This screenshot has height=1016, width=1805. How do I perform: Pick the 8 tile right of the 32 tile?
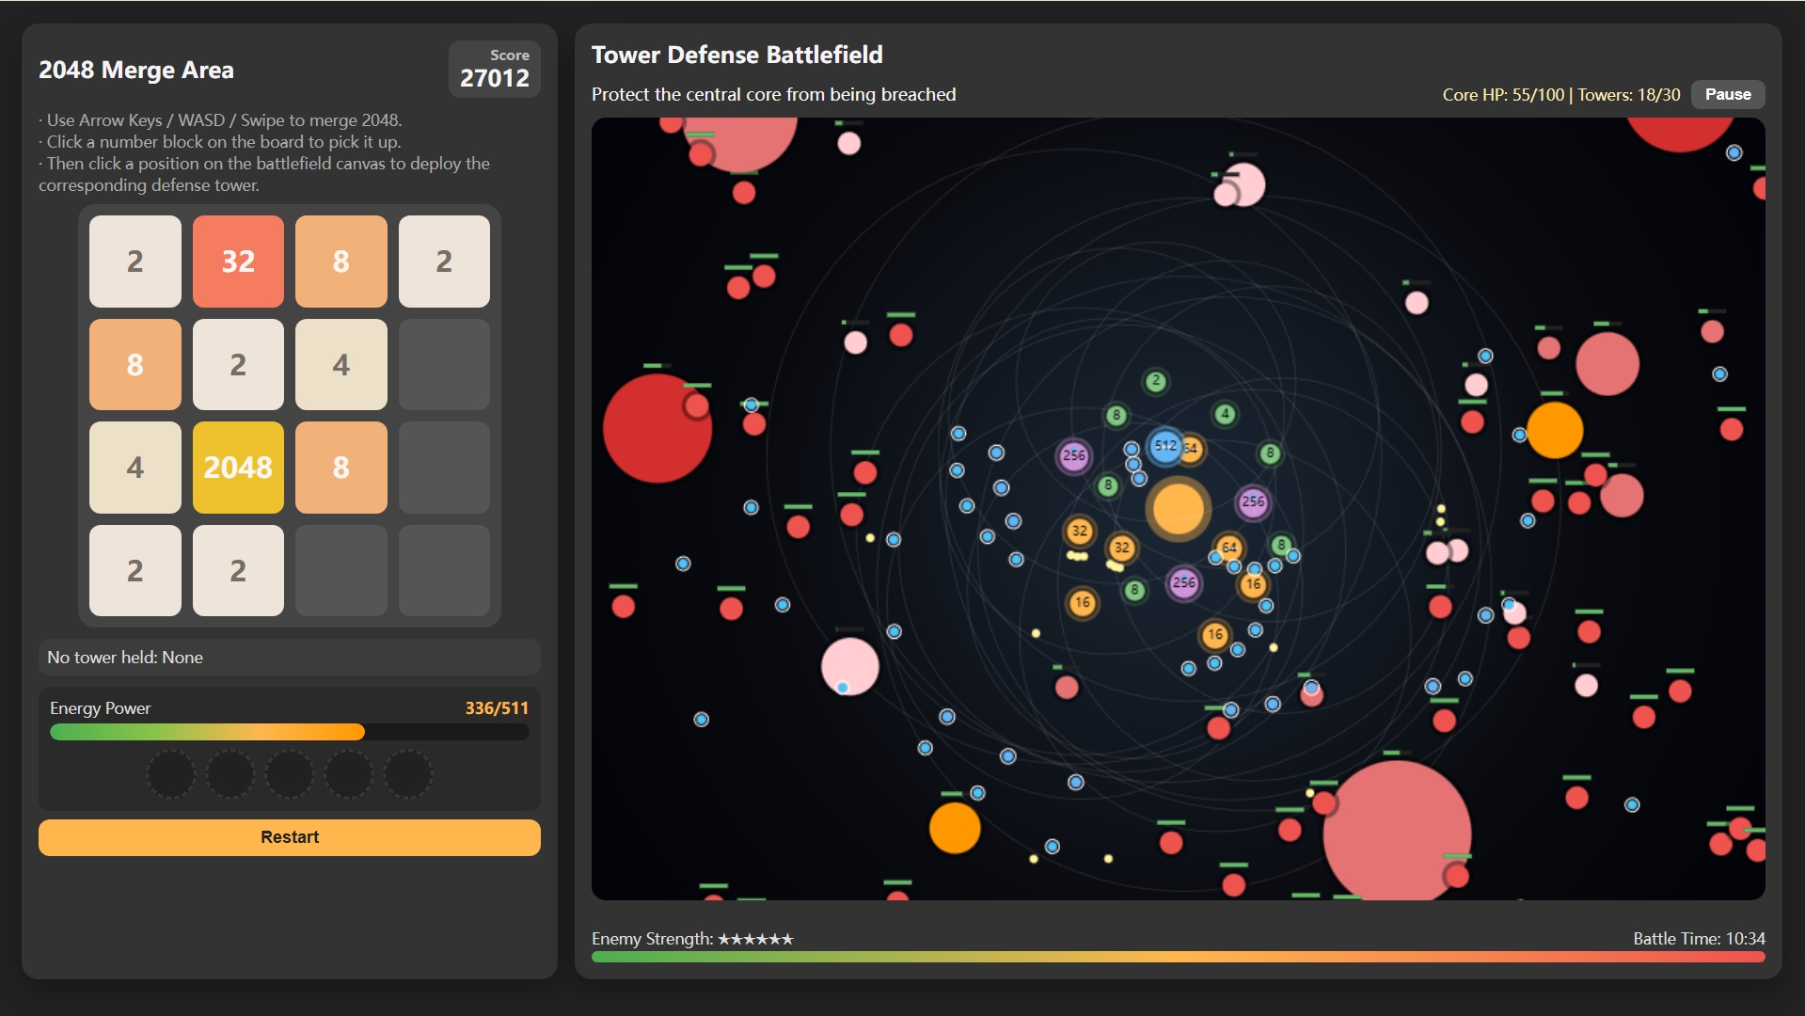[341, 262]
